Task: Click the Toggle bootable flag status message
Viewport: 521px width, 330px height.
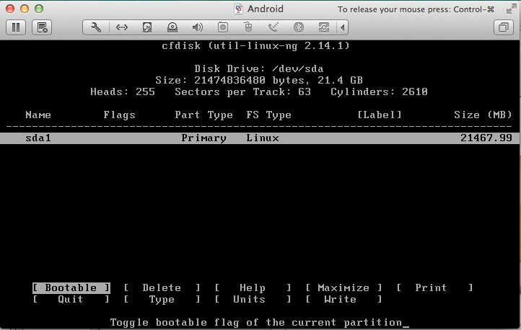Action: [256, 322]
